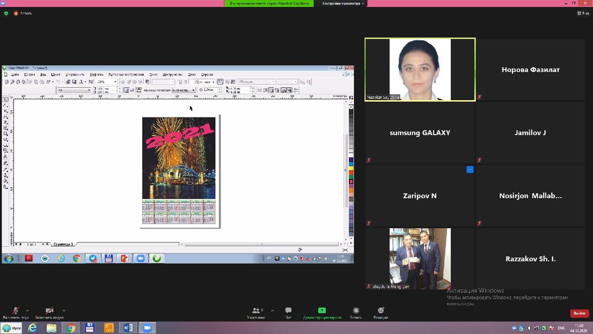Open Инструменты menu in CorelDRAW
The image size is (593, 334).
coord(172,74)
